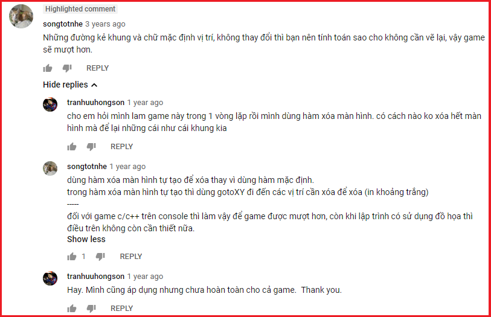This screenshot has width=491, height=317.
Task: Open tranhuuhongson's avatar on last reply
Action: click(x=50, y=278)
